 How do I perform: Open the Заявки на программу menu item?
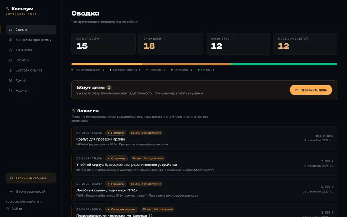click(31, 40)
